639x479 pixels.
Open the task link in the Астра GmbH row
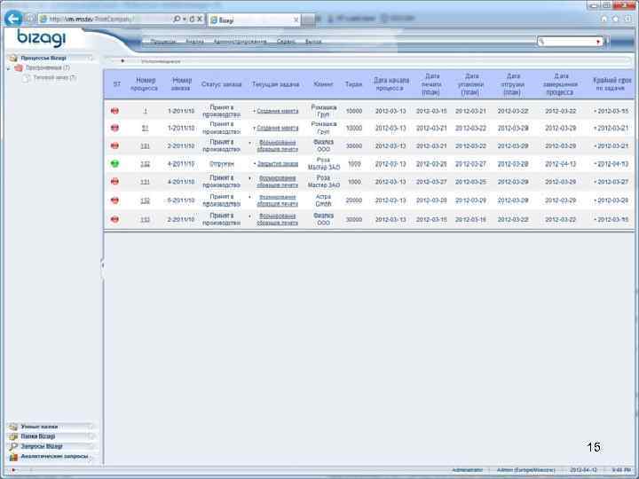coord(277,200)
